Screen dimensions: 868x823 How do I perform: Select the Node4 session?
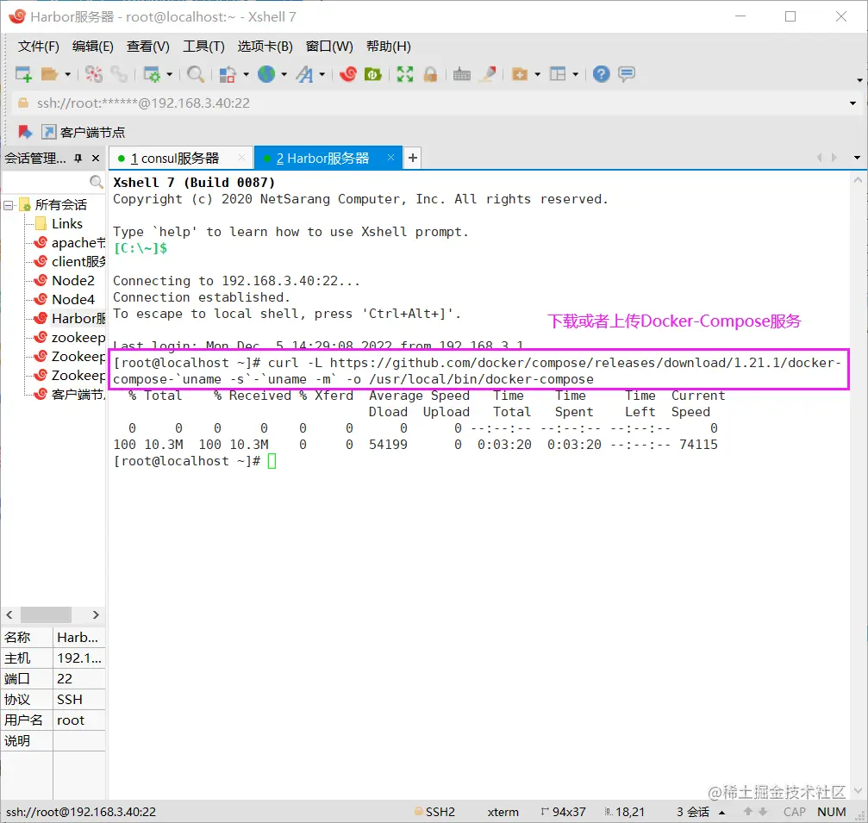click(64, 299)
